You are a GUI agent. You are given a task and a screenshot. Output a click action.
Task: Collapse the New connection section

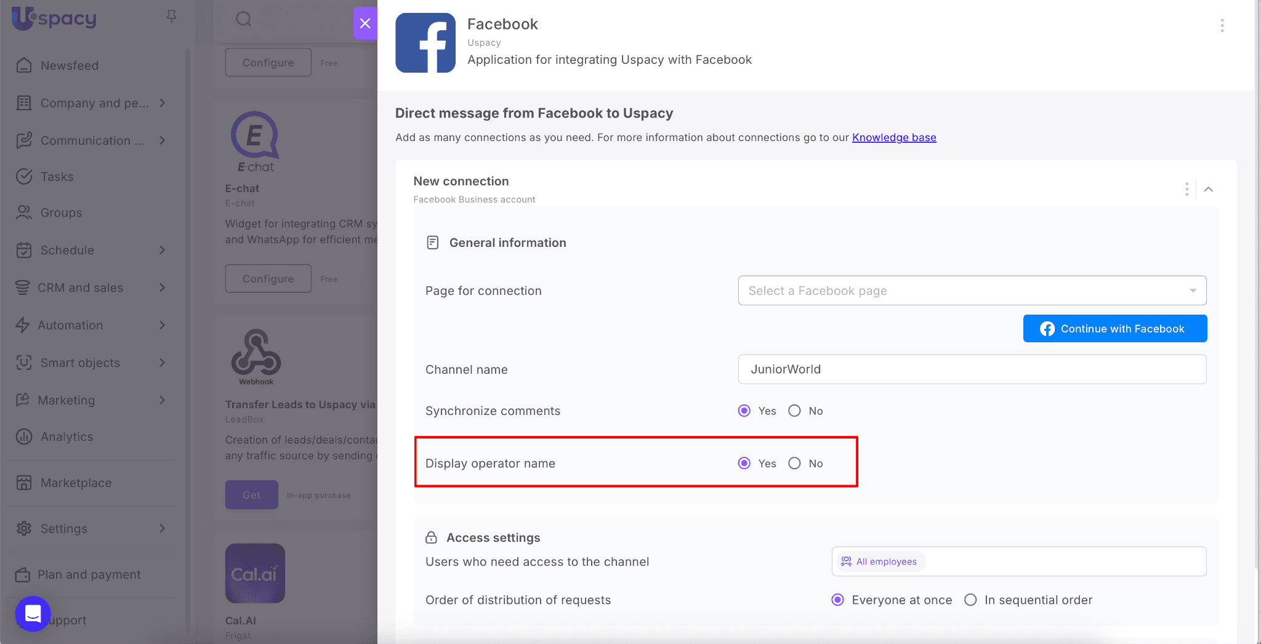[1208, 189]
